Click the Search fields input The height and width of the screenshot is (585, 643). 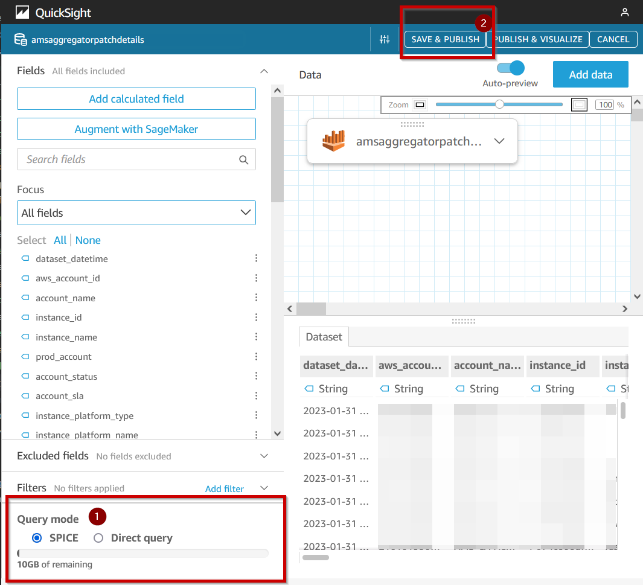[x=136, y=159]
